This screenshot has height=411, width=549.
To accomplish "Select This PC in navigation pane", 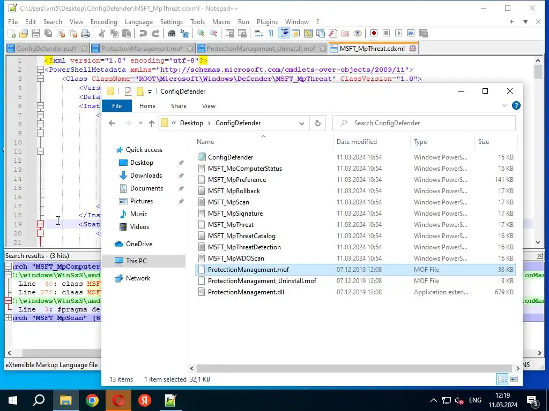I will pyautogui.click(x=136, y=261).
